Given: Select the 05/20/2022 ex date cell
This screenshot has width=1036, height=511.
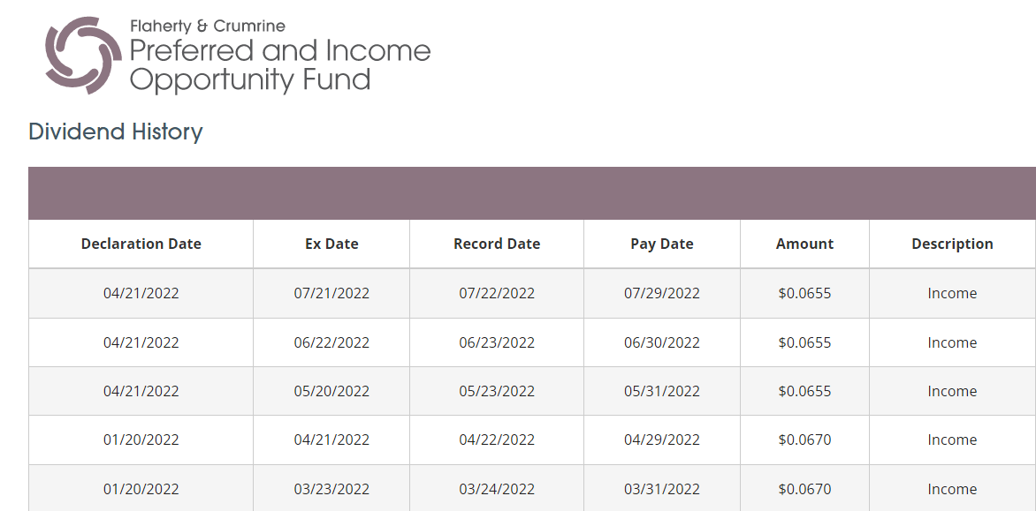Looking at the screenshot, I should (x=331, y=392).
